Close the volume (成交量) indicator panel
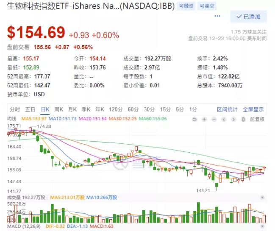 (262, 197)
